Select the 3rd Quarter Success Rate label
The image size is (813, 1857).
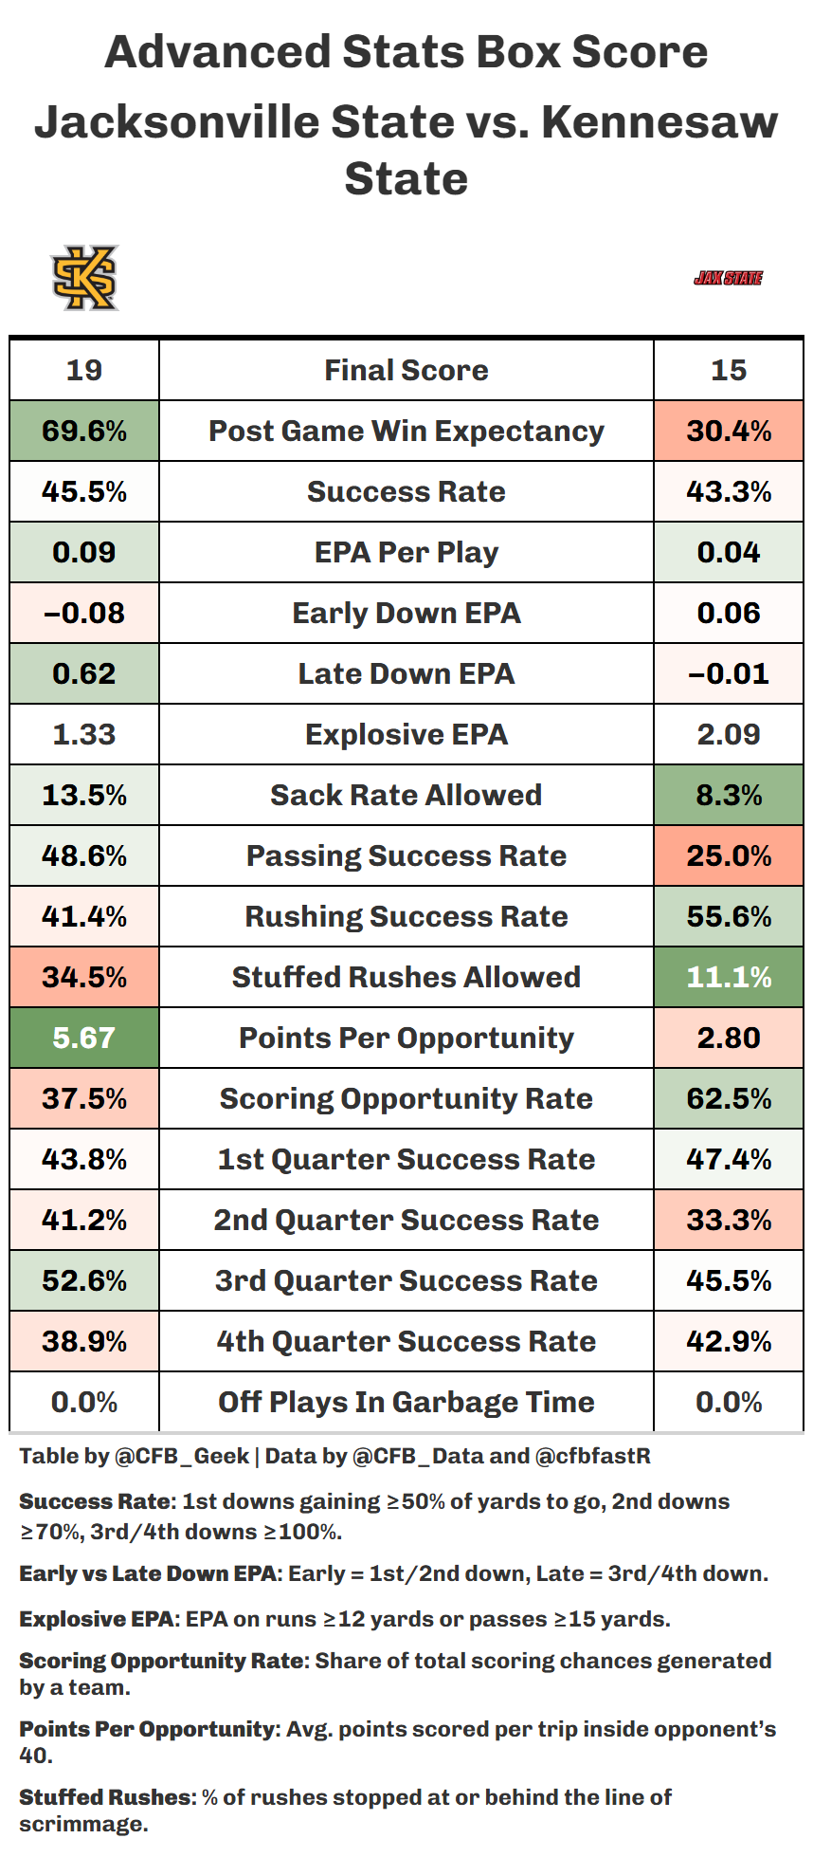(406, 1280)
